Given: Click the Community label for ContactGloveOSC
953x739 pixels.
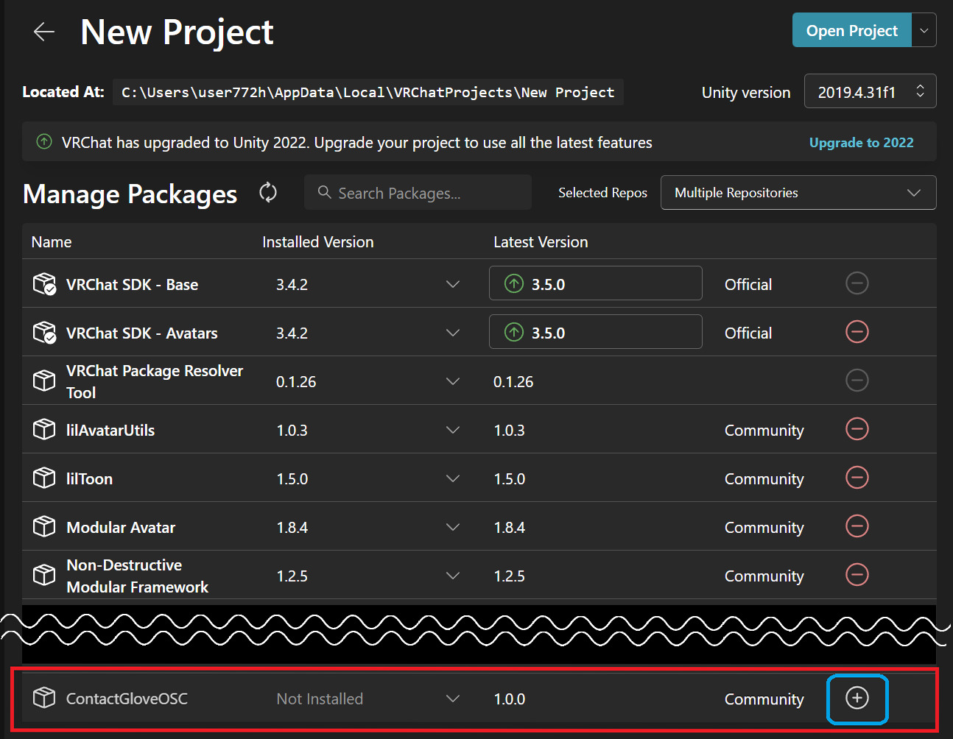Looking at the screenshot, I should pyautogui.click(x=764, y=699).
